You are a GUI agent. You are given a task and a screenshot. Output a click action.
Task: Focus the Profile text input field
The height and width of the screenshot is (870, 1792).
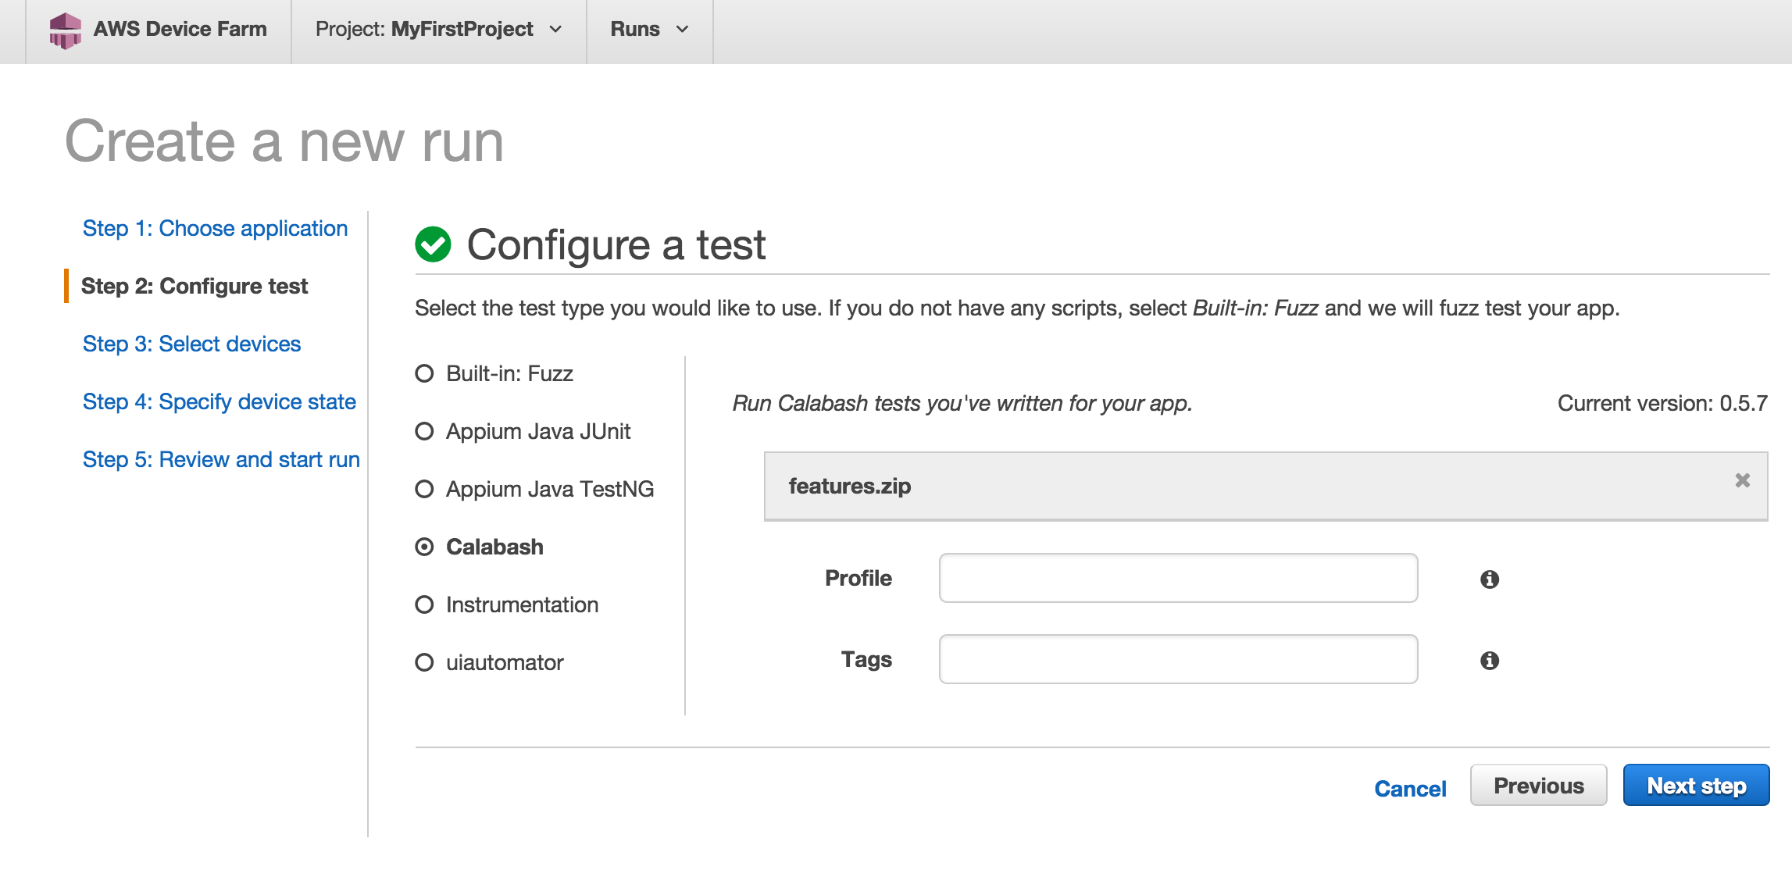point(1178,579)
